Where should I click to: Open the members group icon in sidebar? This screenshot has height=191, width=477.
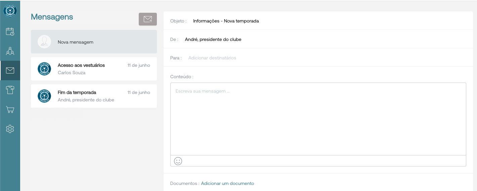10,51
